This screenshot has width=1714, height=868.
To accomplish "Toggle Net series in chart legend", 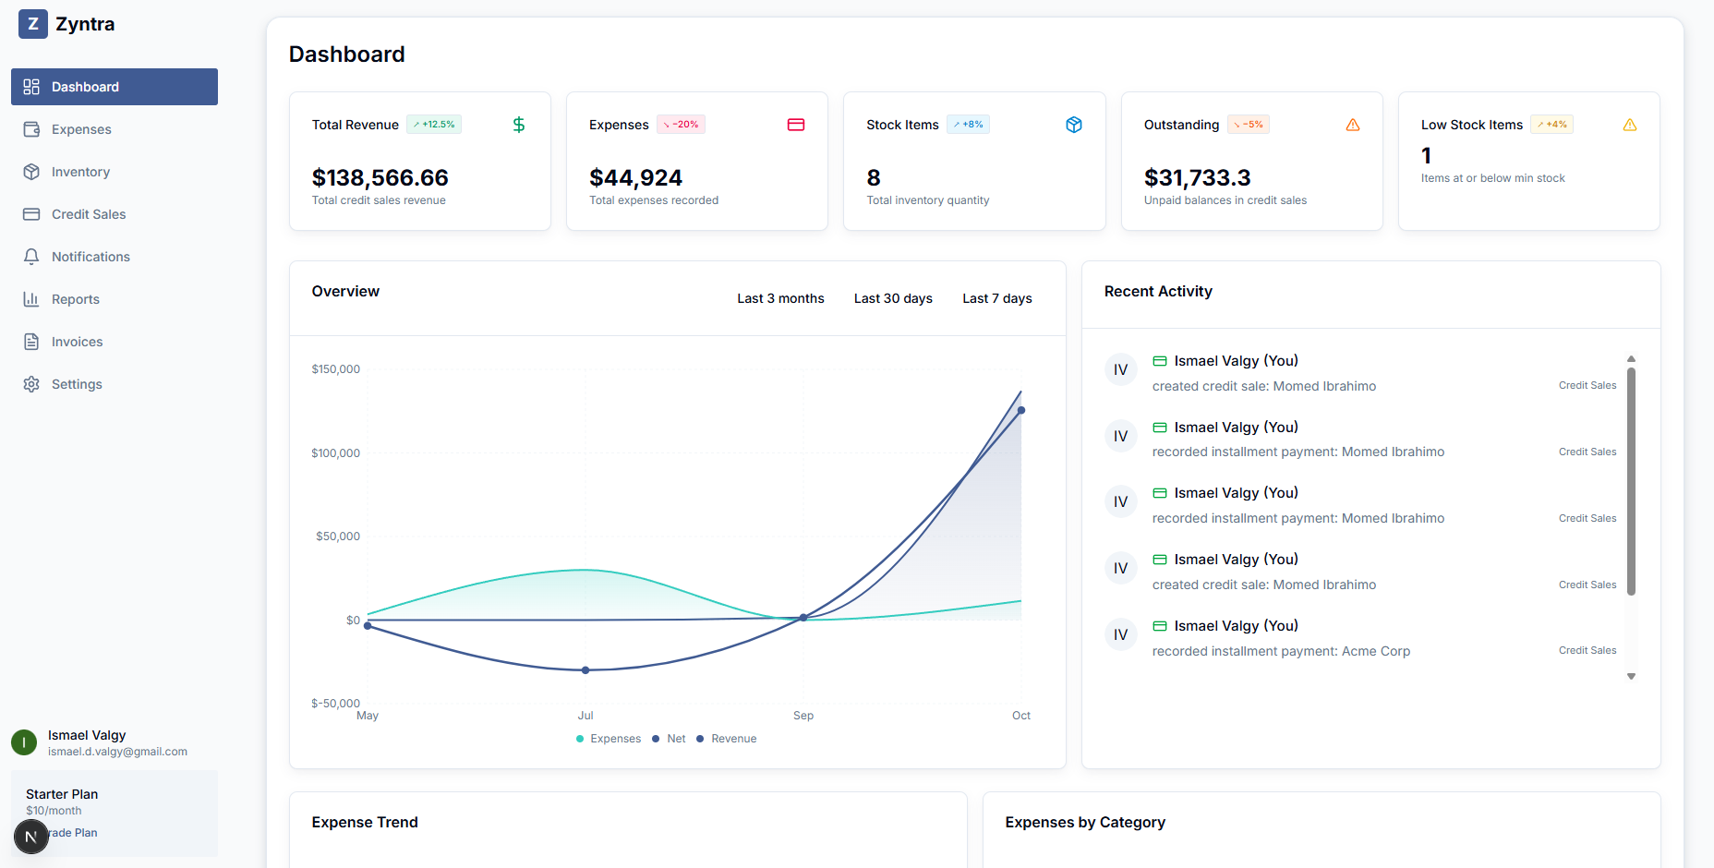I will coord(670,739).
